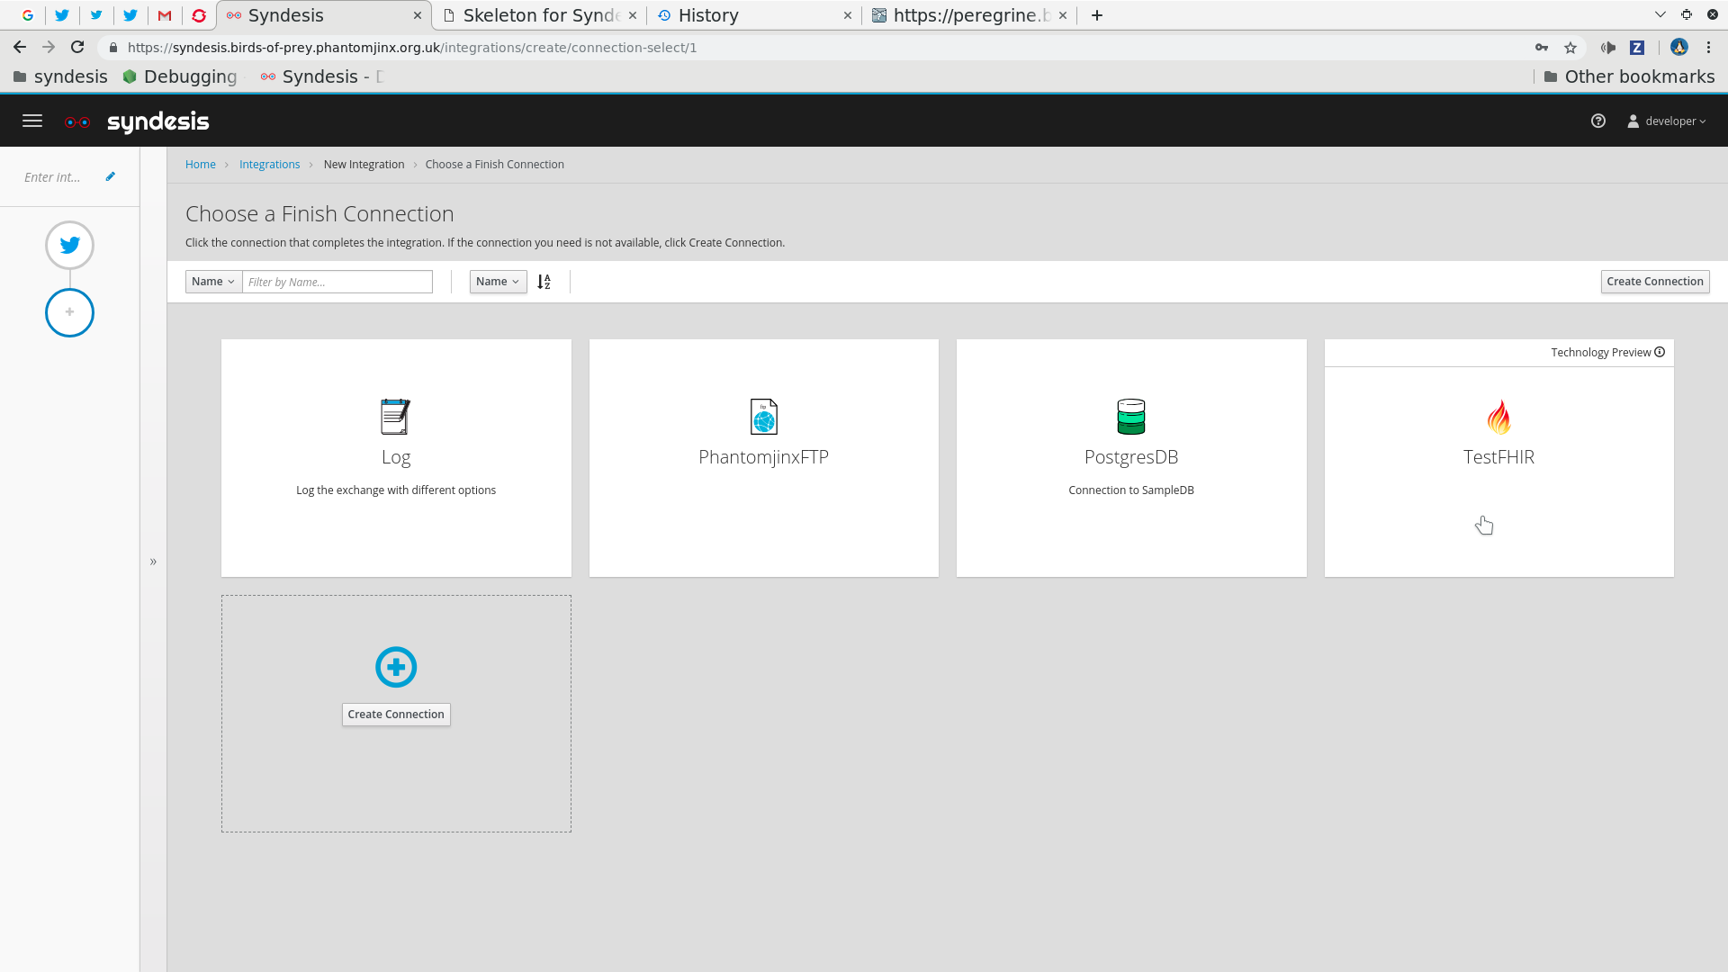1728x972 pixels.
Task: Open the Other bookmarks folder
Action: (1629, 77)
